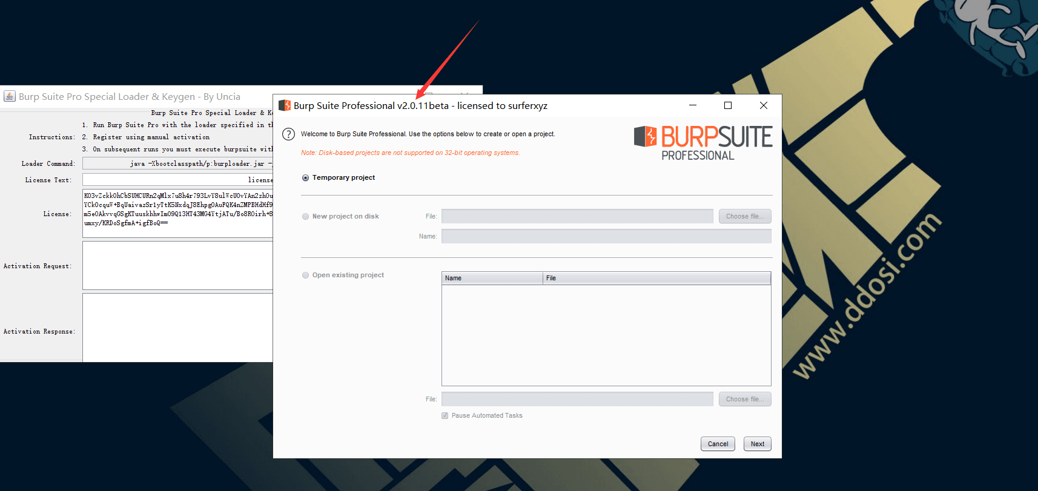
Task: Select the New project on disk option
Action: [306, 217]
